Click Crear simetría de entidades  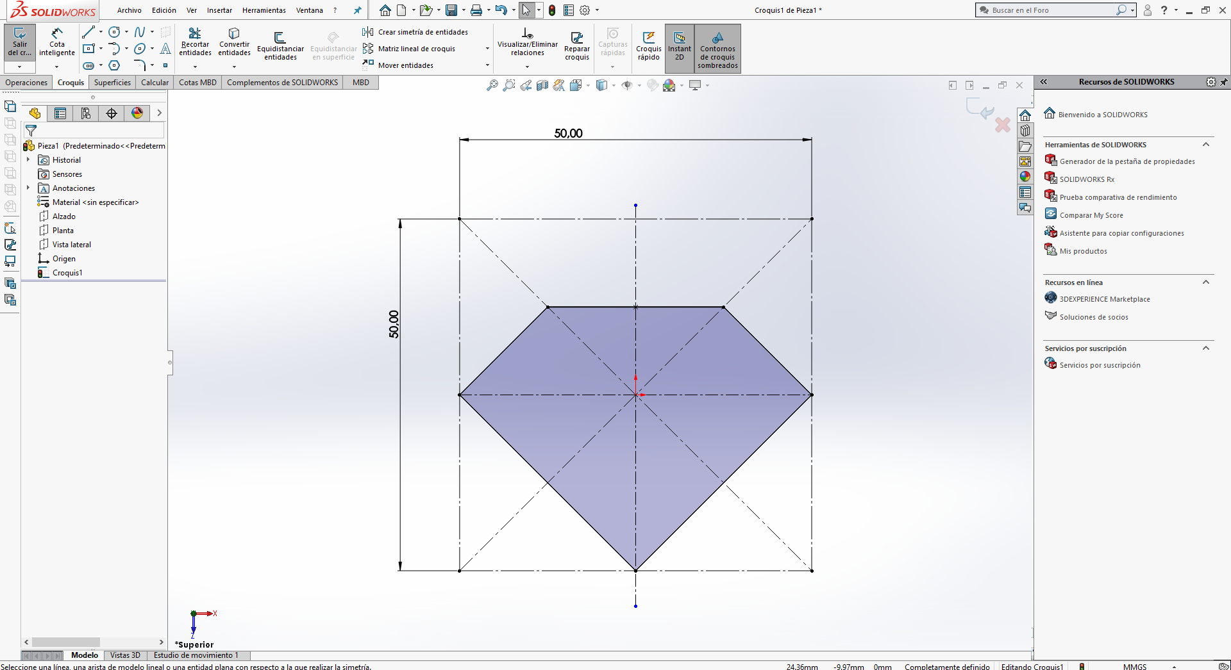click(x=415, y=32)
